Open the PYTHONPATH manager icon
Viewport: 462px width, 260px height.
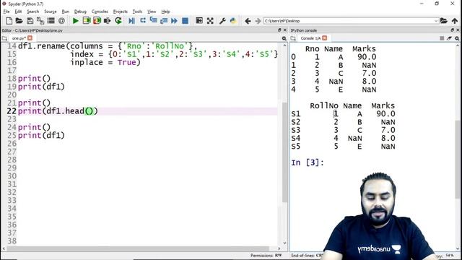coord(233,21)
